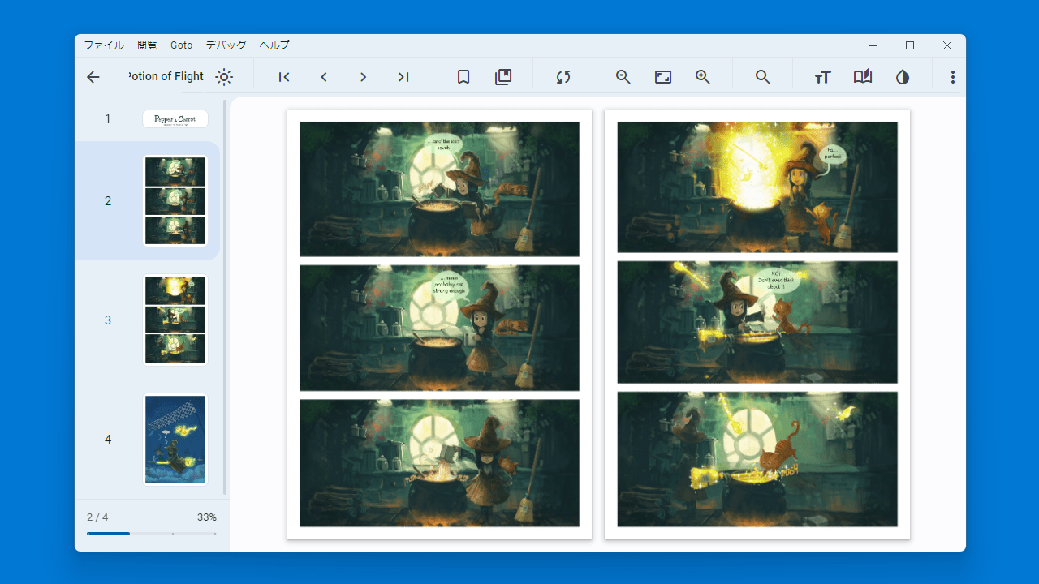1039x584 pixels.
Task: Zoom out with minus magnifier
Action: pyautogui.click(x=623, y=77)
